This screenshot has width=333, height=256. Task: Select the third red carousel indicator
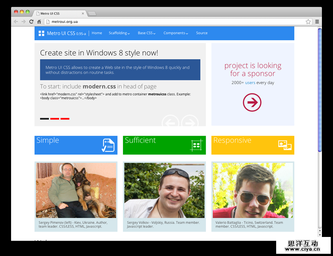coord(65,119)
